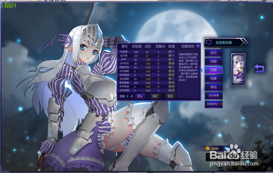The image size is (273, 173).
Task: Add an awakening point to 法术强度
Action: [170, 71]
